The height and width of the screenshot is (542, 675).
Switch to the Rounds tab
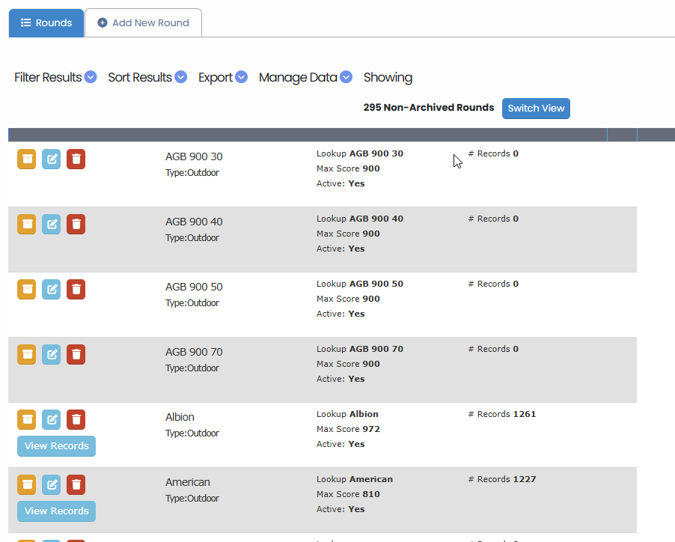46,22
